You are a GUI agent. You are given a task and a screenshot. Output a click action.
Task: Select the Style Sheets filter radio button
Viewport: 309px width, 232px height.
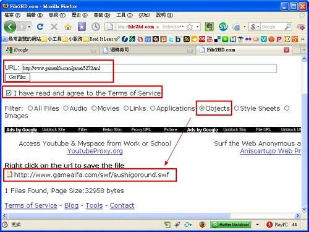[x=237, y=108]
